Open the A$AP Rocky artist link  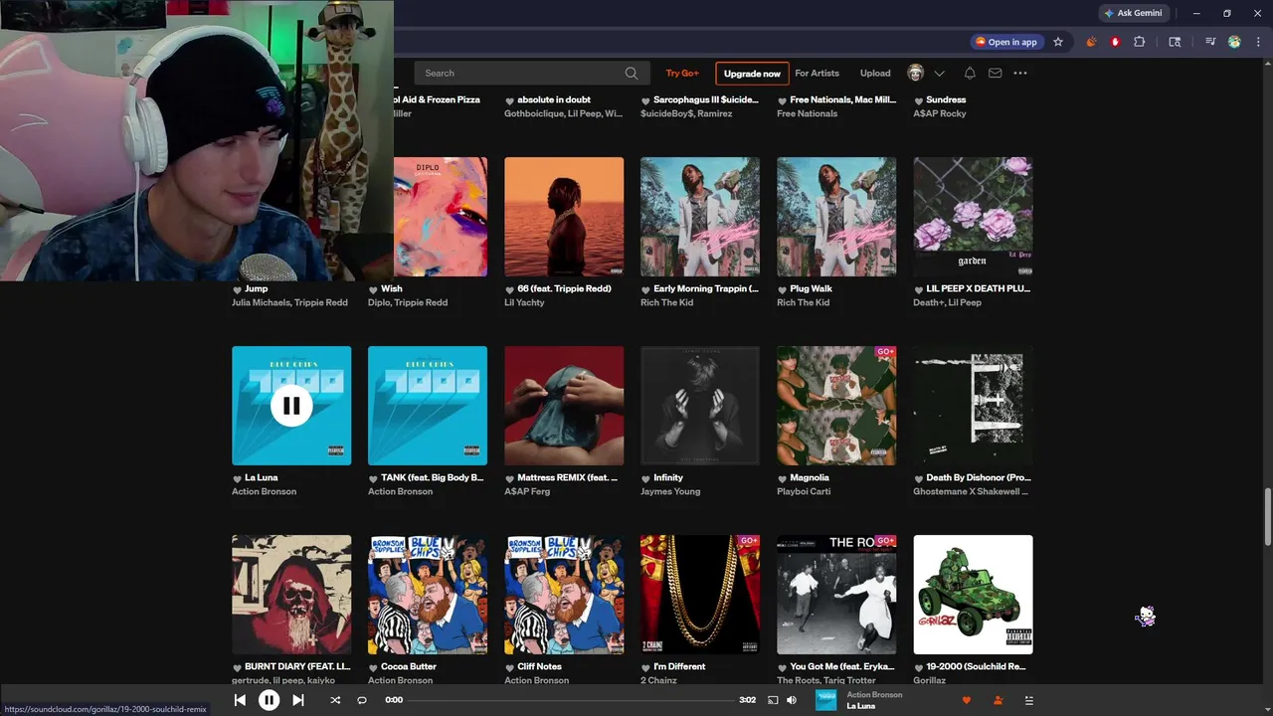[940, 113]
